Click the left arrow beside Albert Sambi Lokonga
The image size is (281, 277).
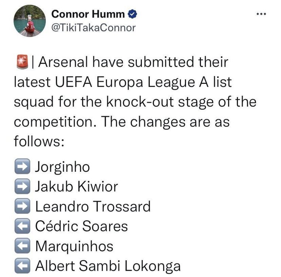pos(22,266)
